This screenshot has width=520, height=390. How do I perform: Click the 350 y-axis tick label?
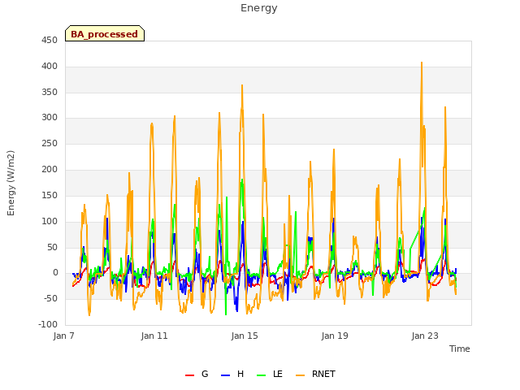point(50,92)
